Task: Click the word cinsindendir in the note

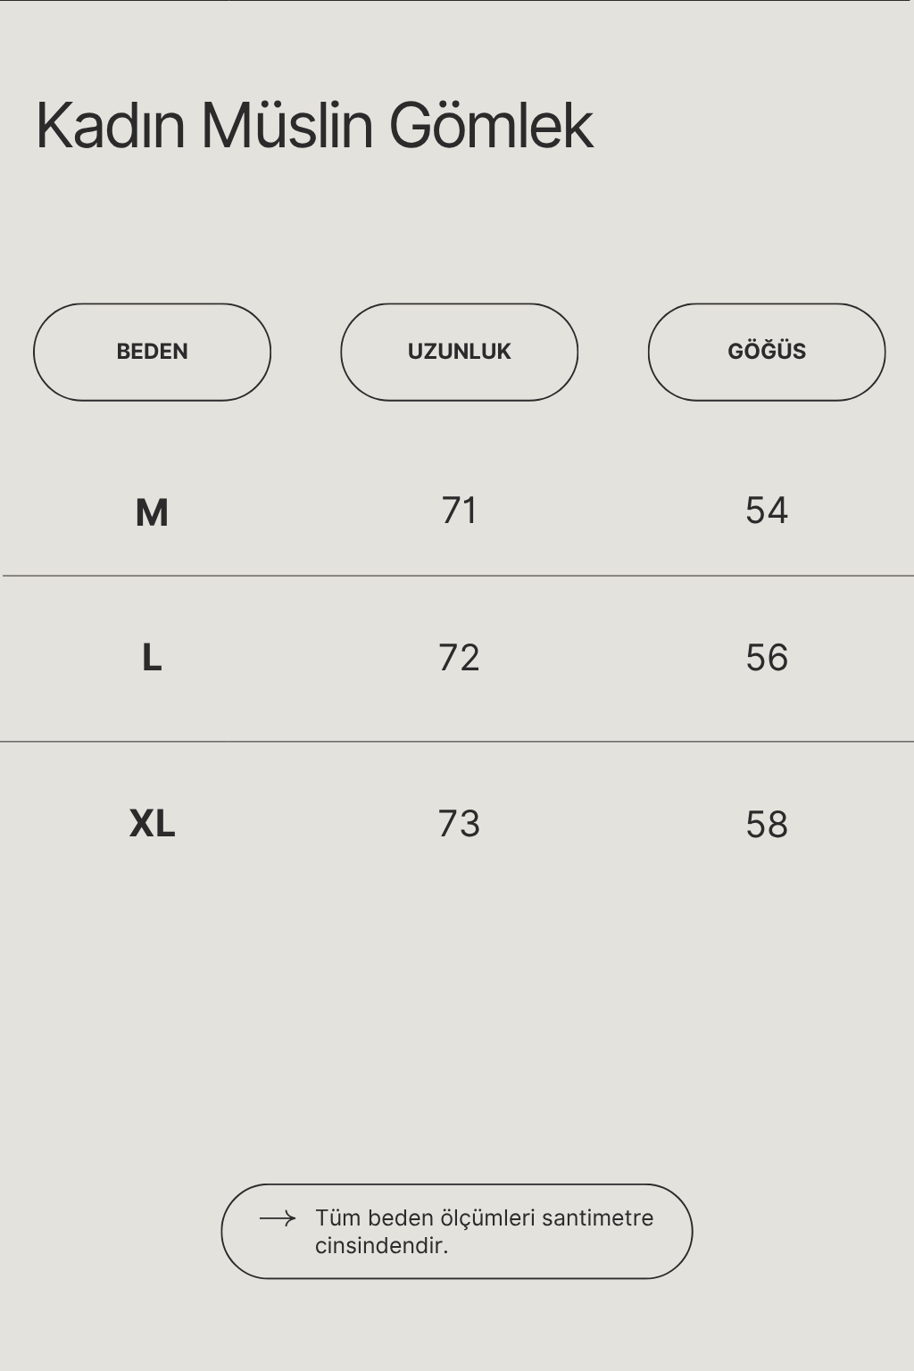Action: click(x=381, y=1245)
